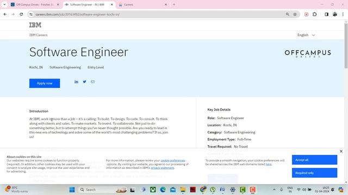Reload the current page
Viewport: 348px width, 195px height.
[x=21, y=15]
